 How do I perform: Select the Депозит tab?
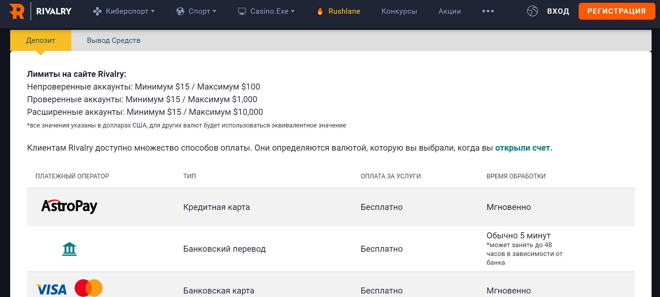(x=41, y=40)
